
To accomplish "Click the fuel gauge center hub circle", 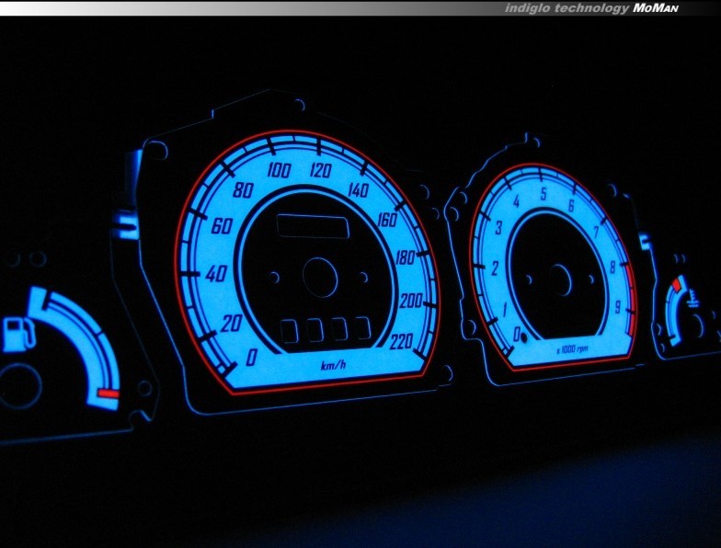I will point(18,383).
